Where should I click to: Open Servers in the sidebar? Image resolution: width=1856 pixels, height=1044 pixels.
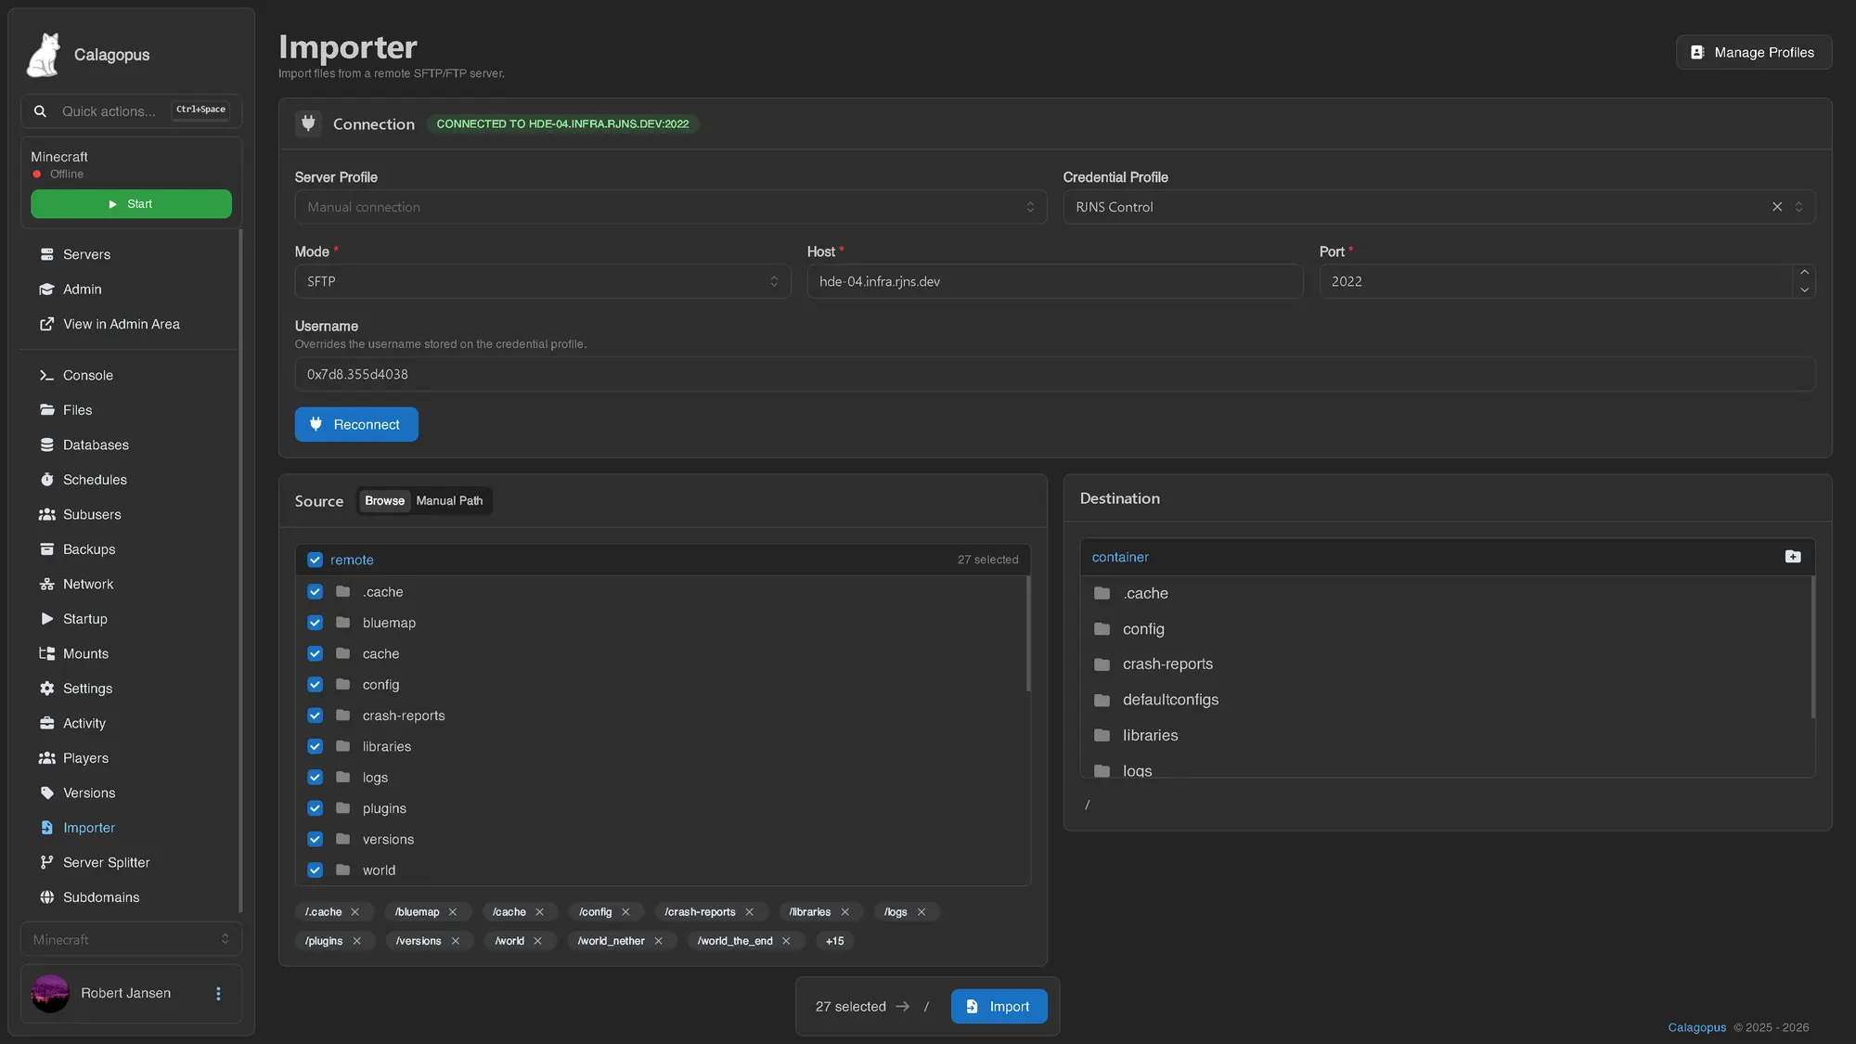click(131, 254)
